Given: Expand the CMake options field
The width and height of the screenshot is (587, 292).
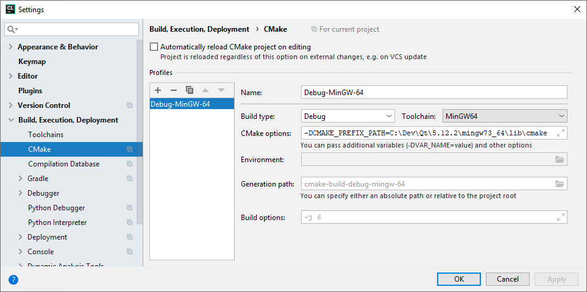Looking at the screenshot, I should (x=561, y=133).
